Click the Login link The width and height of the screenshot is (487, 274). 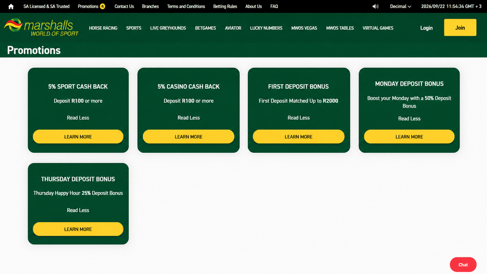(x=426, y=28)
